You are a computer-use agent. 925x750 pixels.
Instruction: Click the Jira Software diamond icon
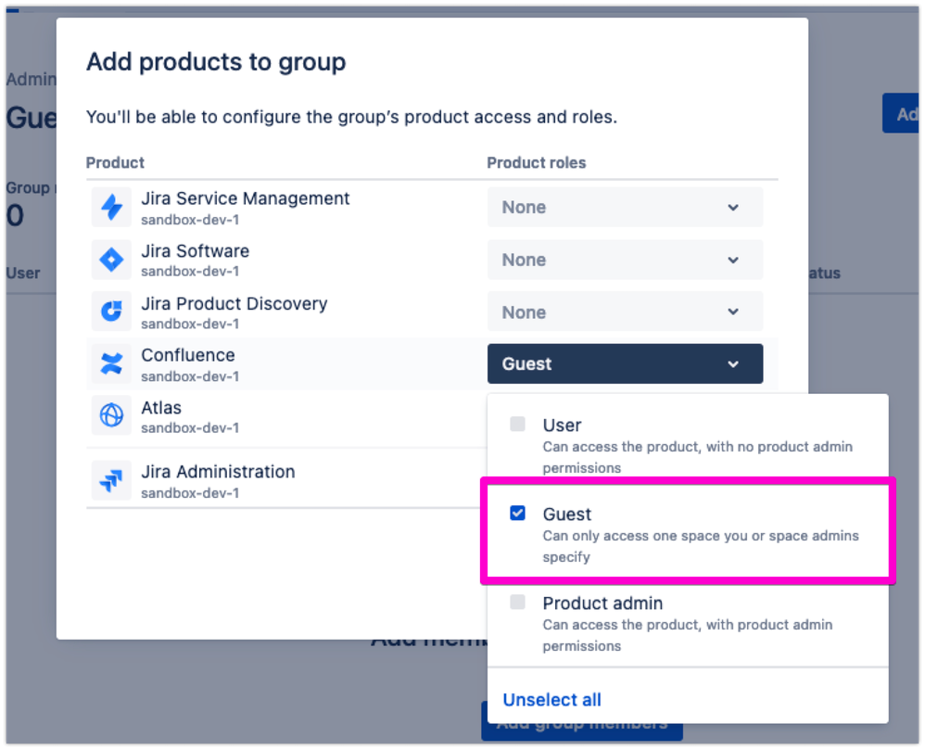click(111, 261)
